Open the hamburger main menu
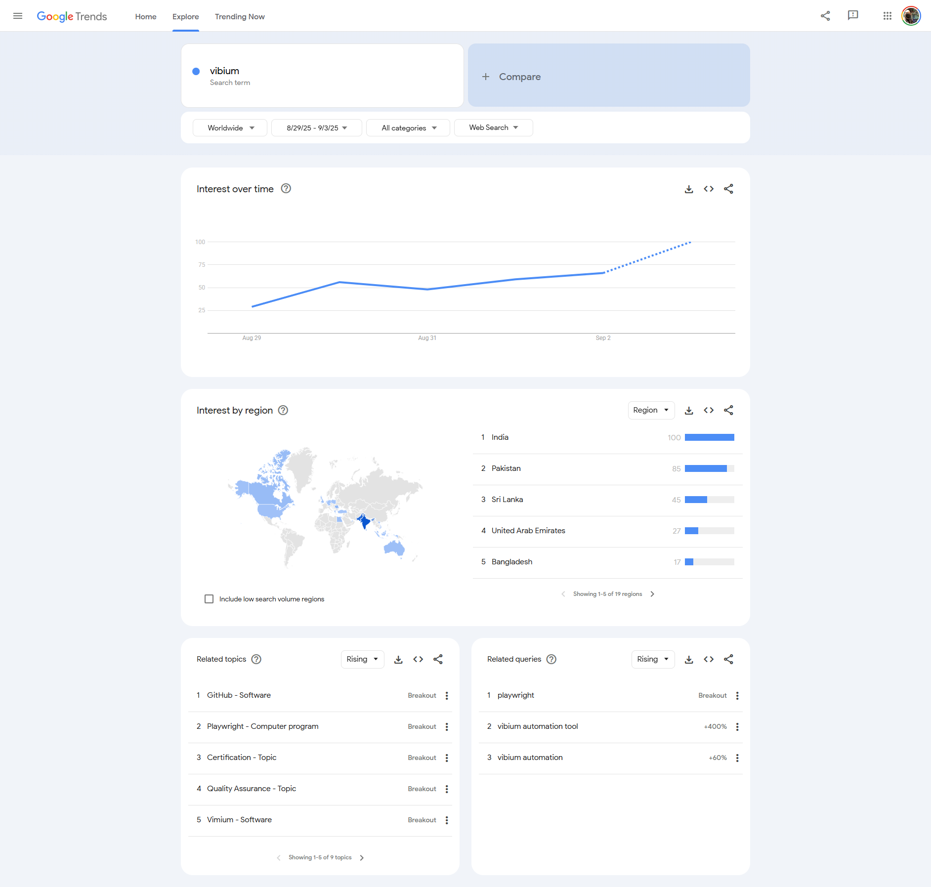The image size is (931, 887). click(x=18, y=16)
